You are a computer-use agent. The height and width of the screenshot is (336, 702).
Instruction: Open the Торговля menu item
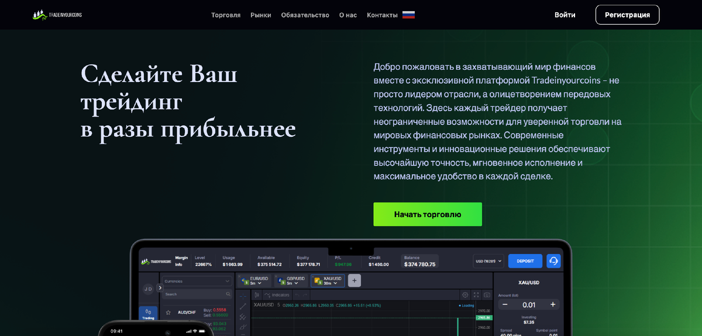(226, 15)
